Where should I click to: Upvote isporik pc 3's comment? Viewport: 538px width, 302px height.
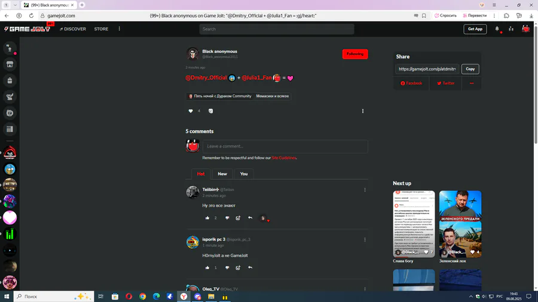coord(207,268)
